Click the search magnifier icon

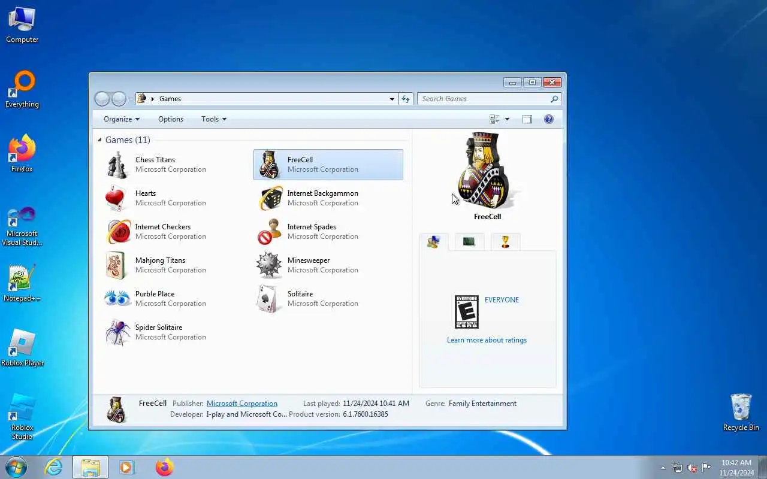[554, 99]
